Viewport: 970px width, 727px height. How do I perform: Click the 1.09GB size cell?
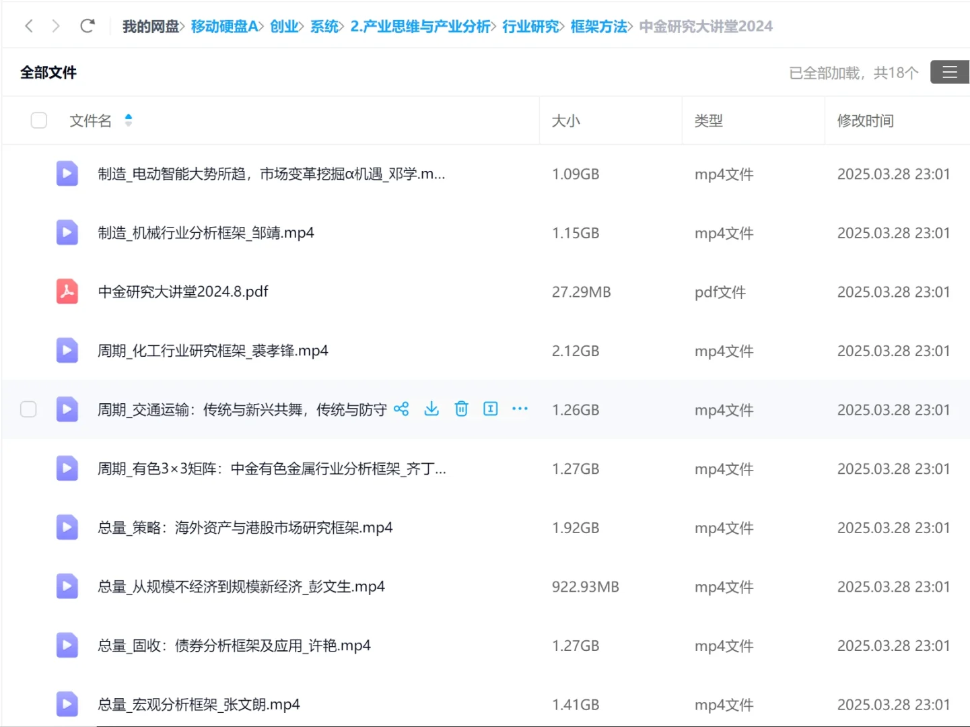[576, 174]
